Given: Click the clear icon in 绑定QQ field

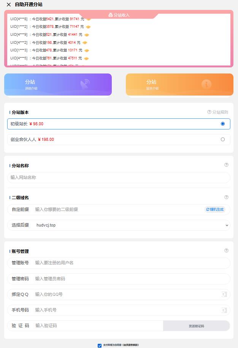Looking at the screenshot, I should tap(224, 294).
